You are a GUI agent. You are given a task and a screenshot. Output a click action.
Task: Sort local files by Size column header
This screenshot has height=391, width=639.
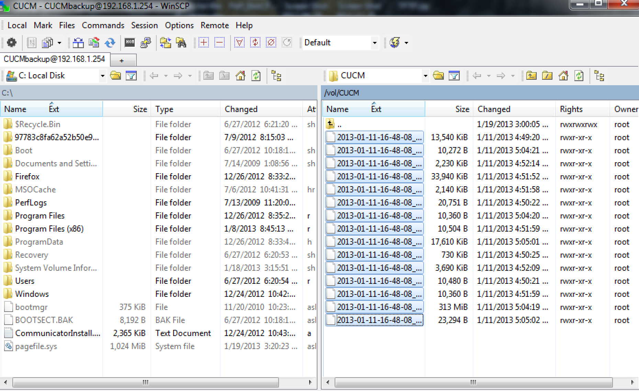coord(127,109)
